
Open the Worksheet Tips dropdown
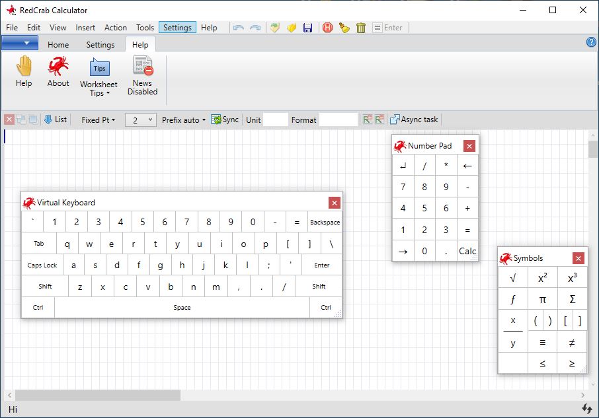click(x=99, y=77)
